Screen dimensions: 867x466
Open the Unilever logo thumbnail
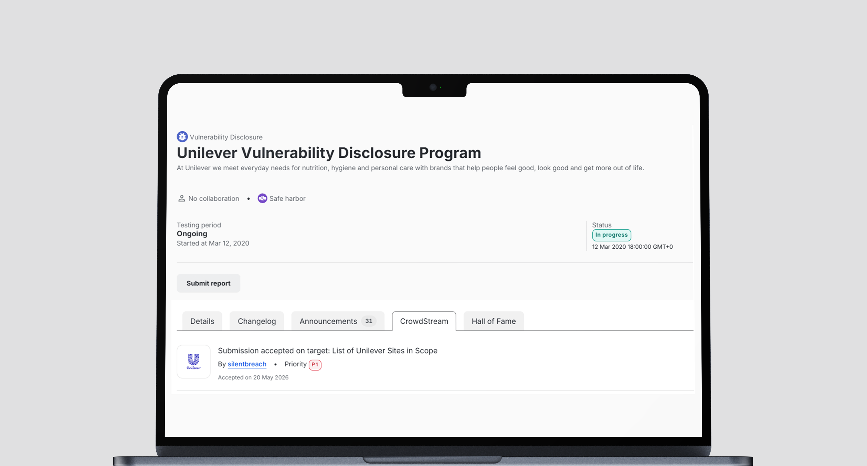tap(193, 361)
